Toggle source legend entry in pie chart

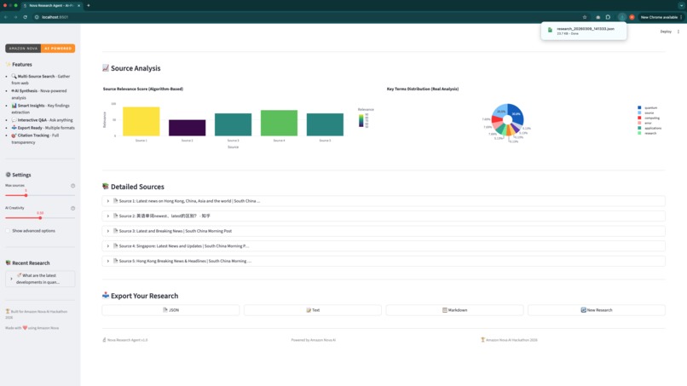point(646,112)
